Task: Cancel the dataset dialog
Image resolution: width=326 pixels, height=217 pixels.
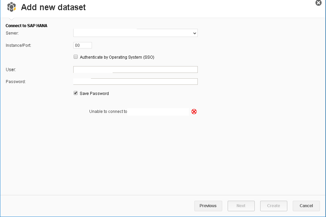Action: pyautogui.click(x=306, y=206)
